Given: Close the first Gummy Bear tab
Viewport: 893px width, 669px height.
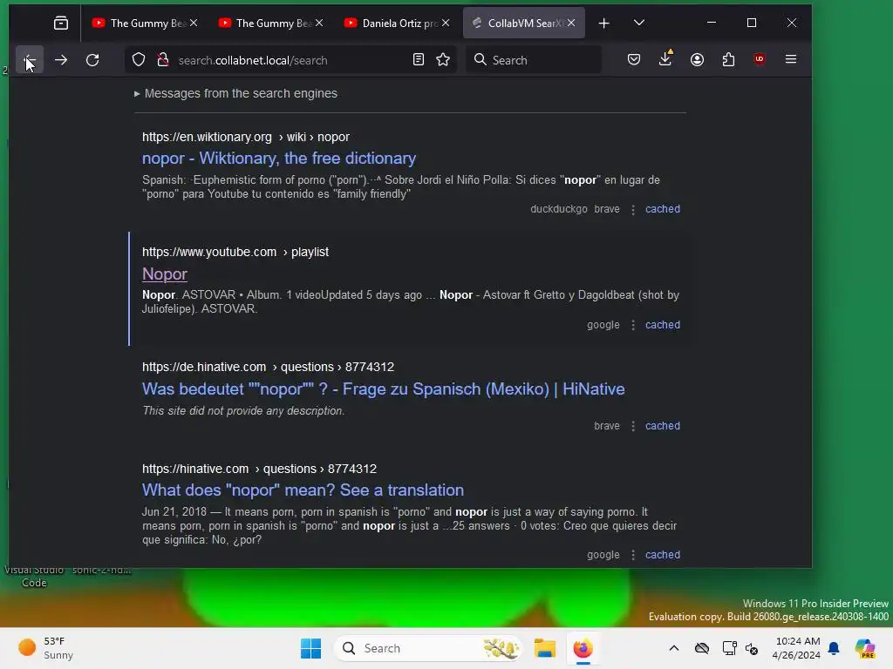Looking at the screenshot, I should [194, 23].
